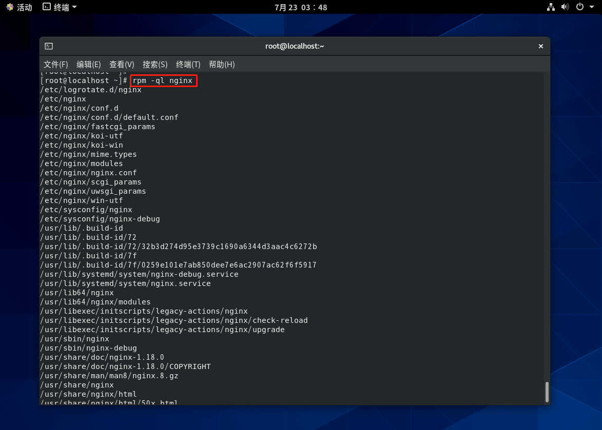This screenshot has width=602, height=430.
Task: Click the terminal window icon in the title bar
Action: coord(48,46)
